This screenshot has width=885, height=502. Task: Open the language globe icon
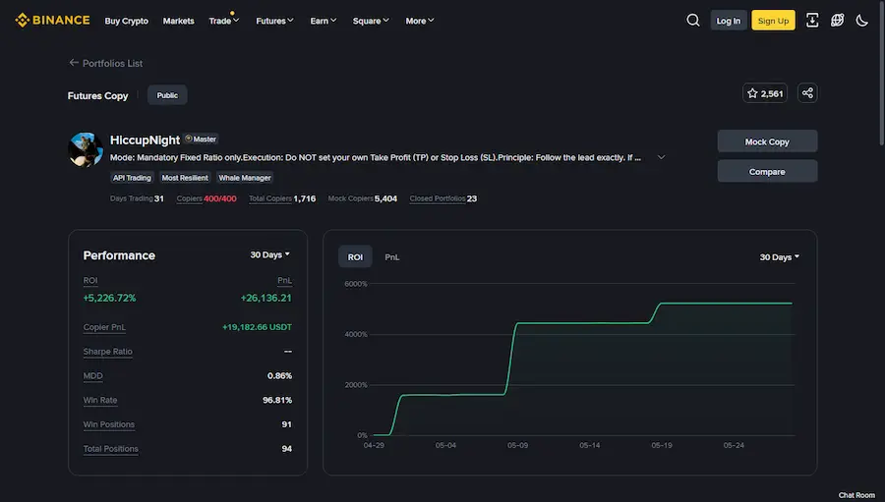click(x=837, y=21)
